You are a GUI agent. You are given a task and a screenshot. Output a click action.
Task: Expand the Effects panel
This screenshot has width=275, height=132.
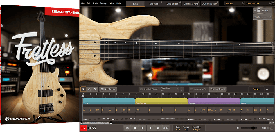[x=263, y=10]
